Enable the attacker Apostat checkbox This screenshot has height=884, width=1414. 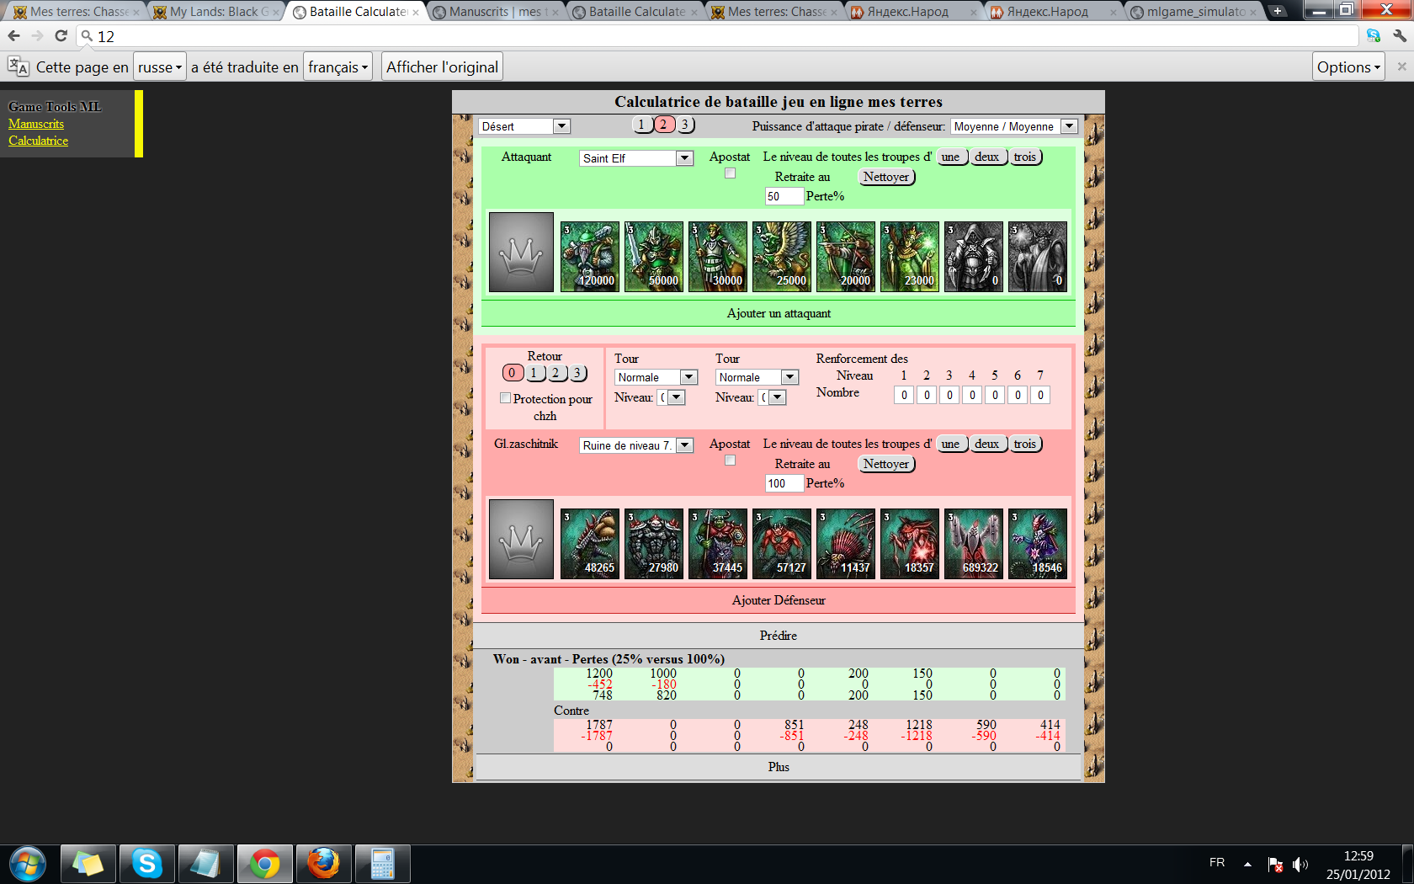point(730,173)
